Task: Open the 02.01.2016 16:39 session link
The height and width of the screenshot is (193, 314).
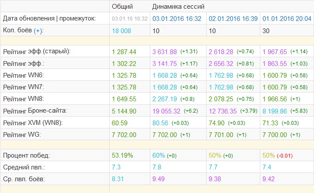Action: tap(233, 19)
